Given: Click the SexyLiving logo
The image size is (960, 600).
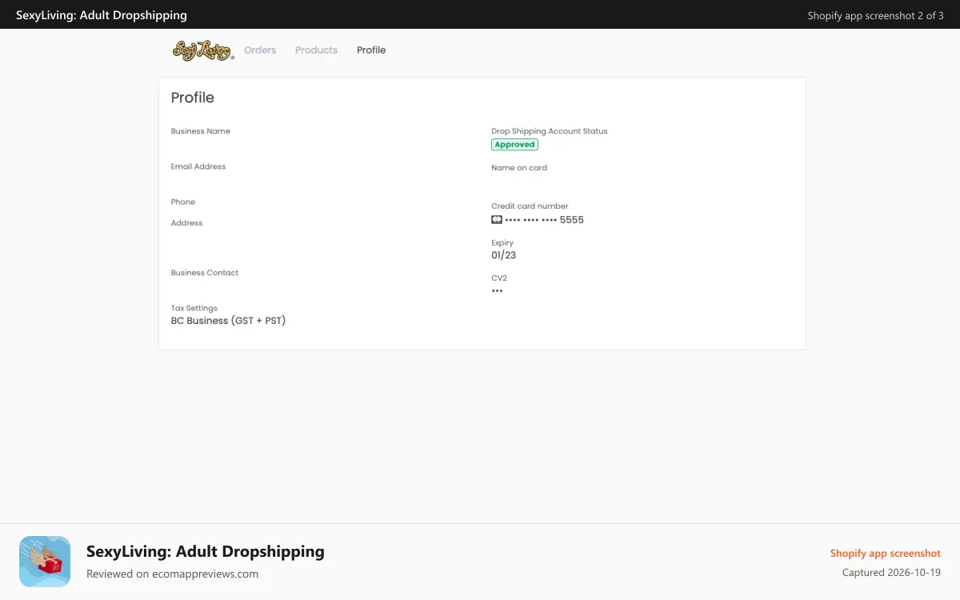Looking at the screenshot, I should pos(203,50).
